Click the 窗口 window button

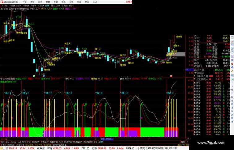click(x=7, y=142)
